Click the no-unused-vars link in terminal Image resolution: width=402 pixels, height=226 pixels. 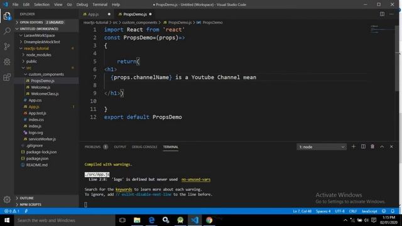click(x=196, y=180)
